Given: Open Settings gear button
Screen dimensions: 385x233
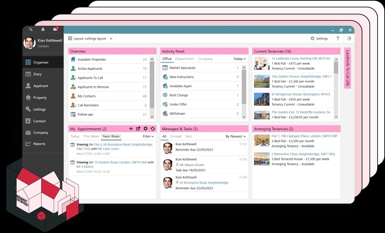Looking at the screenshot, I should tap(319, 38).
